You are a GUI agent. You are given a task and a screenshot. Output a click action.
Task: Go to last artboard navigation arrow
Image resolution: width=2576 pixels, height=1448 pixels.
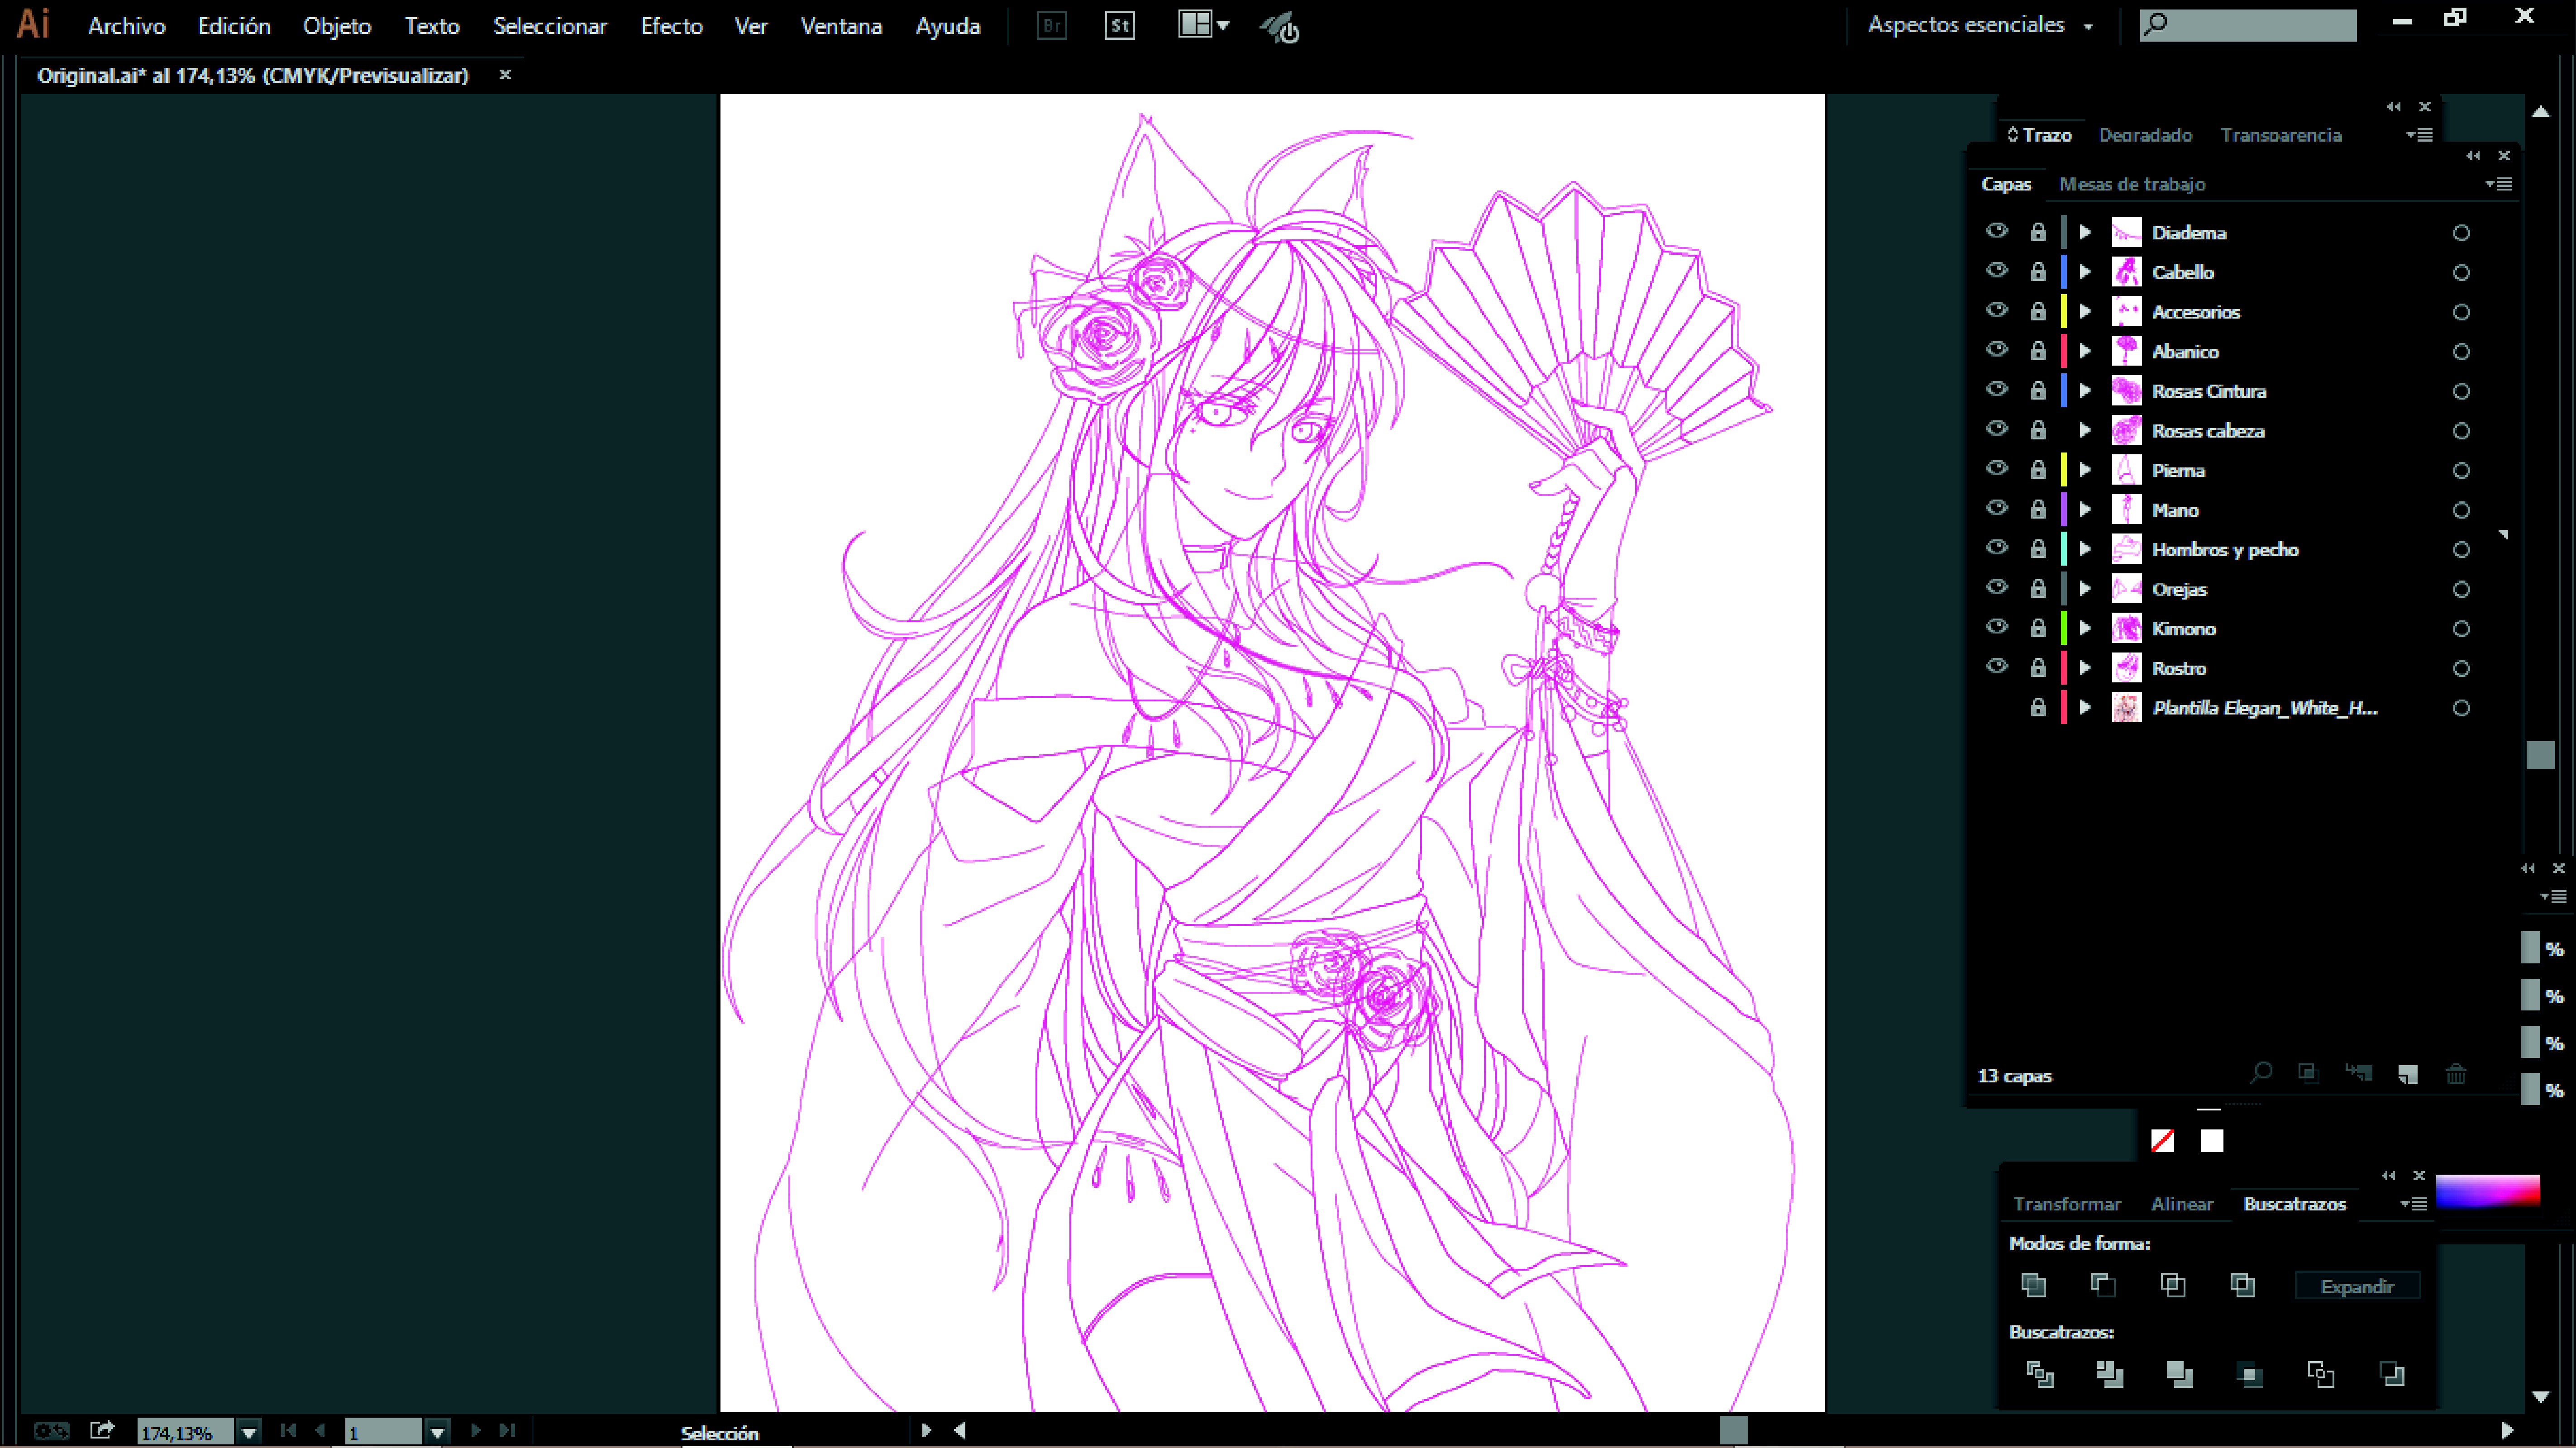[x=507, y=1430]
